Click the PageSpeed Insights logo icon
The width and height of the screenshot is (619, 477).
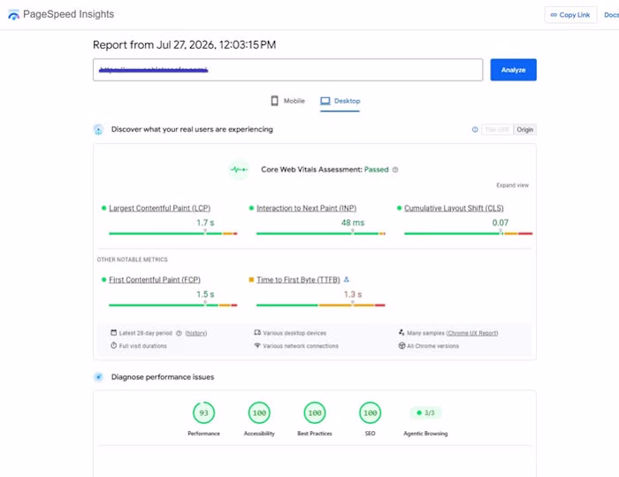point(13,15)
